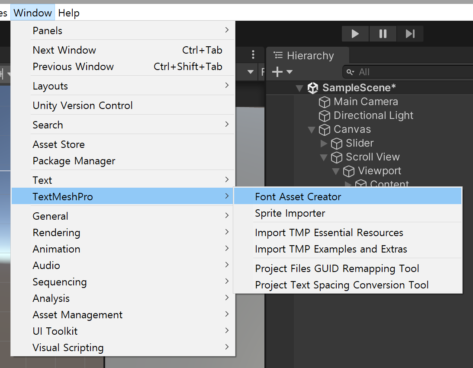Viewport: 473px width, 368px height.
Task: Click the cube icon of Directional Light
Action: [325, 116]
